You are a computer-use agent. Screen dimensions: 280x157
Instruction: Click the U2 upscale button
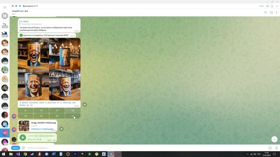pyautogui.click(x=73, y=110)
